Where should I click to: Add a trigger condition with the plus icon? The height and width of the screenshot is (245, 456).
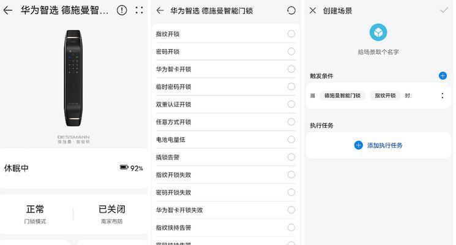tap(443, 76)
